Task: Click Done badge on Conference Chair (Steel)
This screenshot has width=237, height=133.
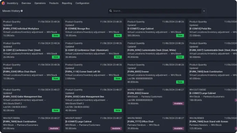Action: pos(56,57)
